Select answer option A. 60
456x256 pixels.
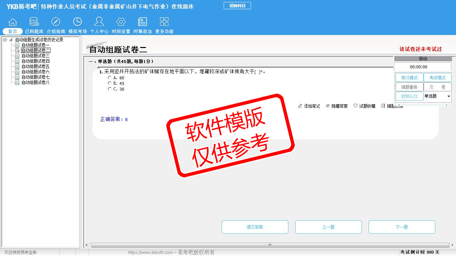[x=110, y=78]
